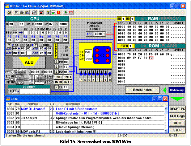Screen dimensions: 191x146
Task: Toggle input switch 1
Action: (x=106, y=74)
